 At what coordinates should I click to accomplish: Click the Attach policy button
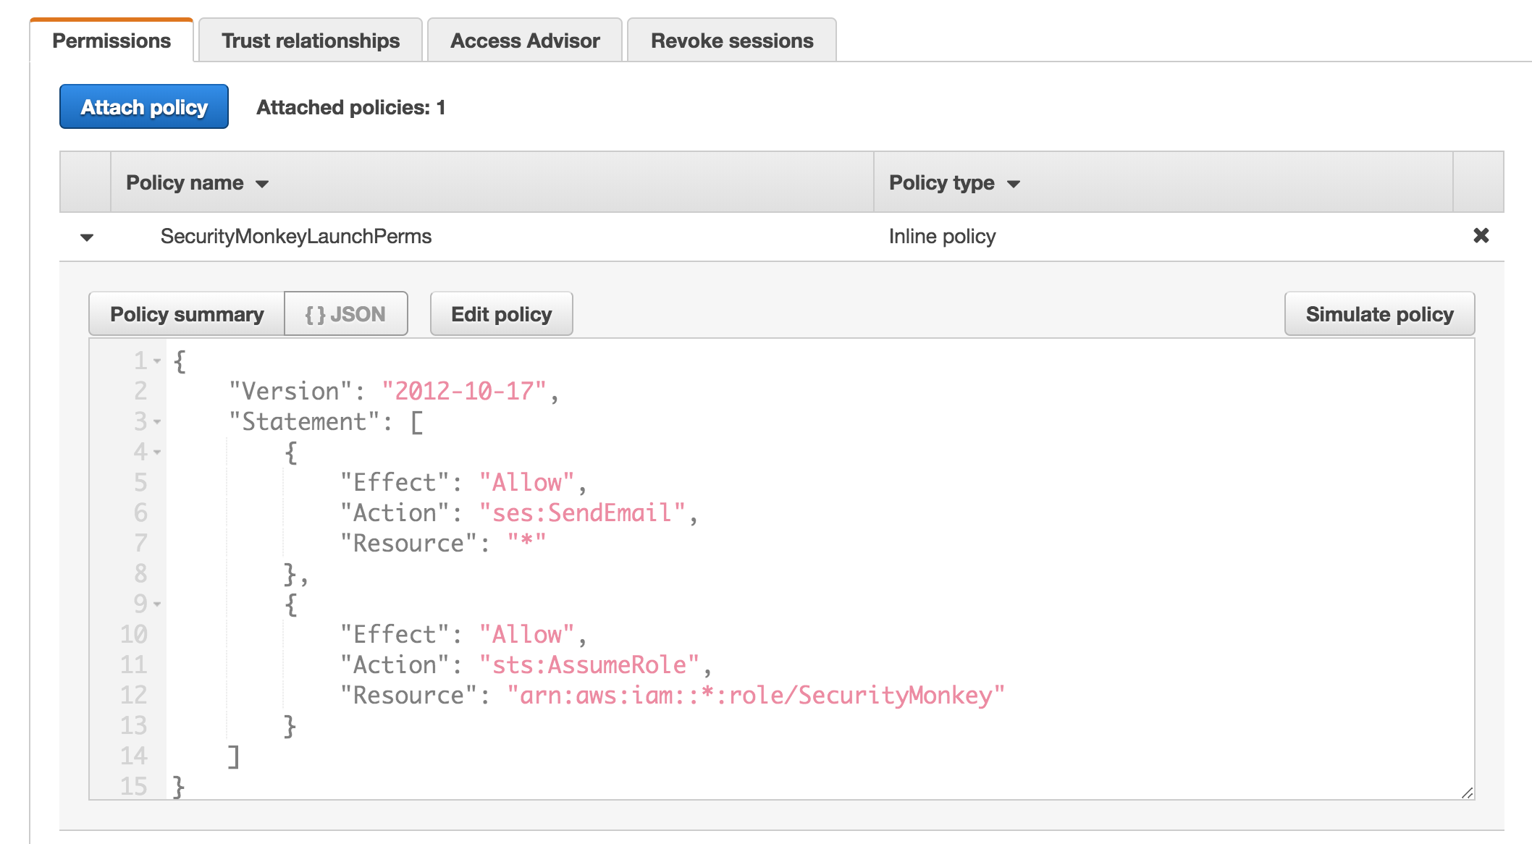144,107
